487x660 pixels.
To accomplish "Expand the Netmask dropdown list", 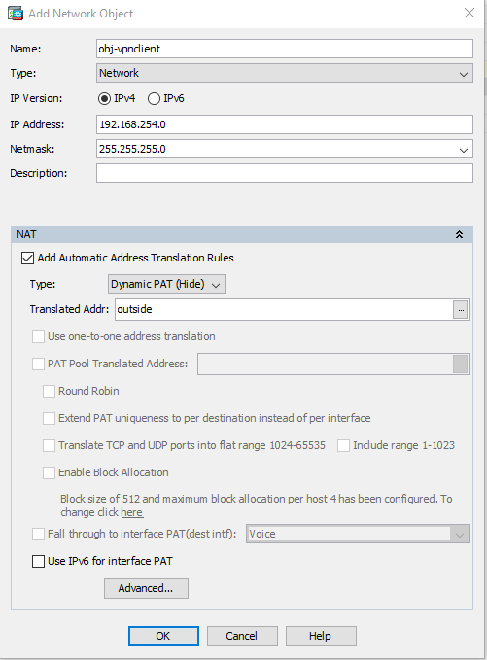I will click(x=464, y=150).
